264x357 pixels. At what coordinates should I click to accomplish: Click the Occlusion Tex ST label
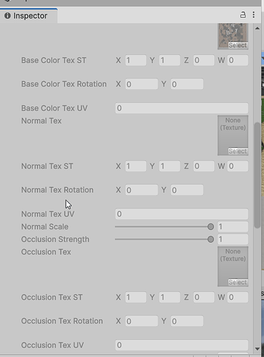click(x=52, y=297)
